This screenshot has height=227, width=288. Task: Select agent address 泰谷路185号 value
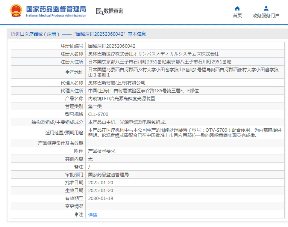click(x=144, y=90)
